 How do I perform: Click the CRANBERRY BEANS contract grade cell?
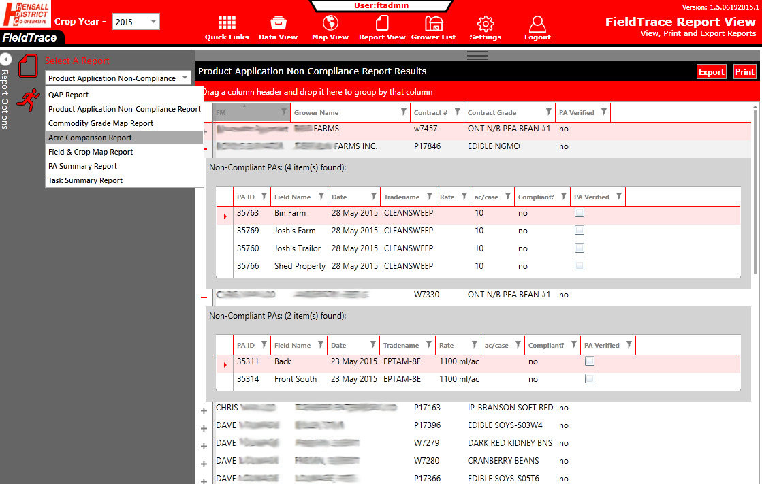[503, 461]
